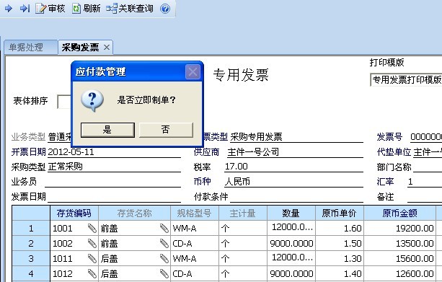
Task: Click the 审核 audit toolbar button
Action: 50,9
